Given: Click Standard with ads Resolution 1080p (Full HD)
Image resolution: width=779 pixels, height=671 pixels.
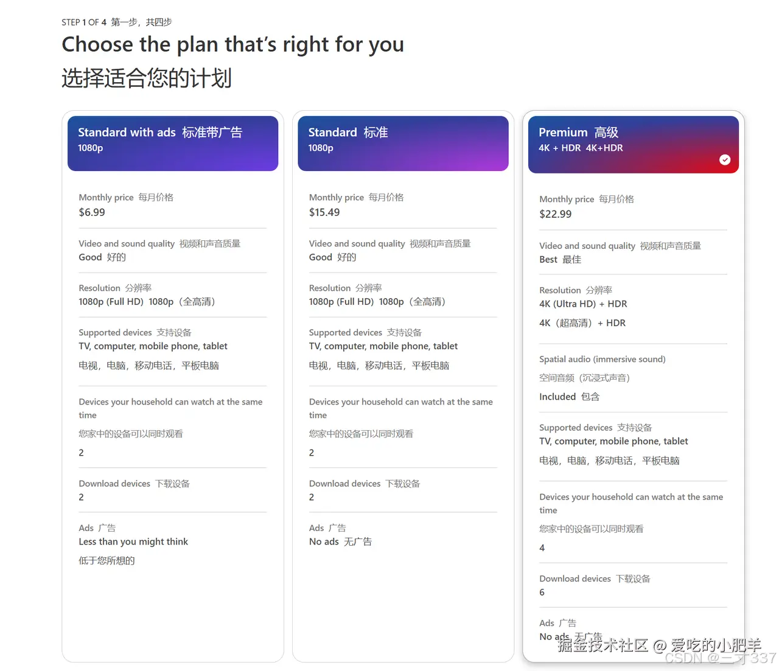Looking at the screenshot, I should point(111,302).
